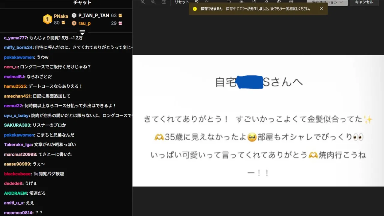384x216 pixels.
Task: Click username uyu_u_baby in chat
Action: click(16, 115)
